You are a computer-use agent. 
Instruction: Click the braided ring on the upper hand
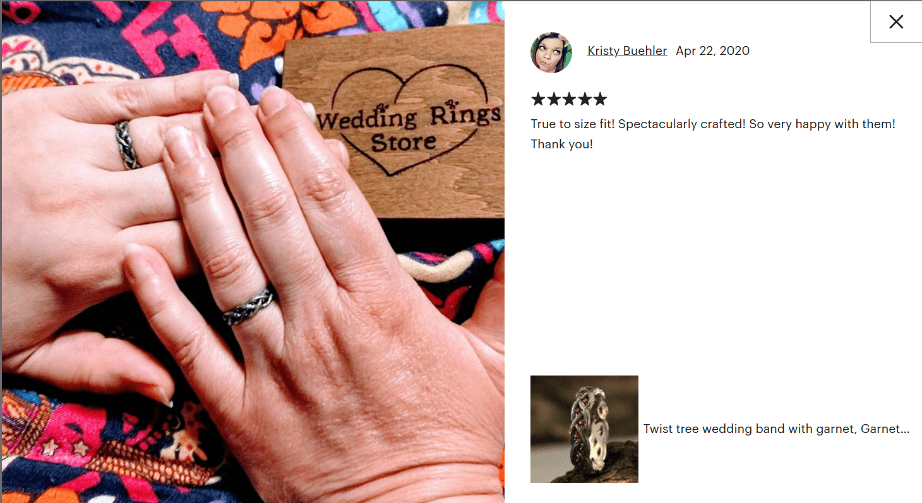128,145
